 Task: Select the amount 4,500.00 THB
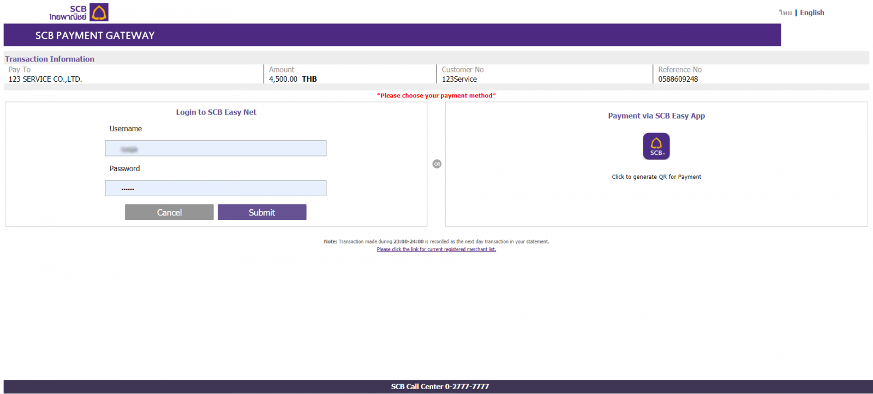(x=293, y=79)
